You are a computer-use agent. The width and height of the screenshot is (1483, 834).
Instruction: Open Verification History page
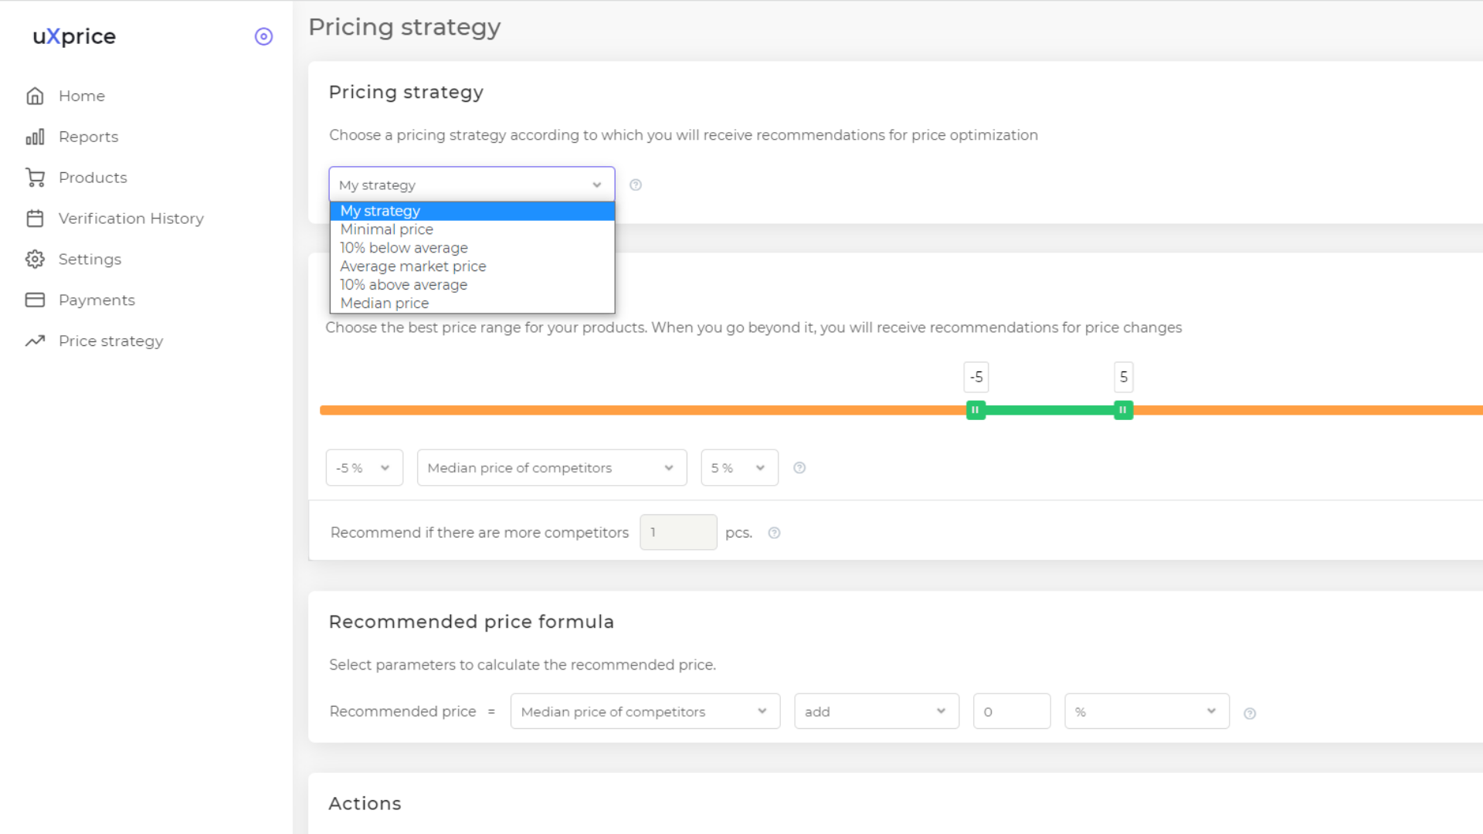tap(131, 219)
